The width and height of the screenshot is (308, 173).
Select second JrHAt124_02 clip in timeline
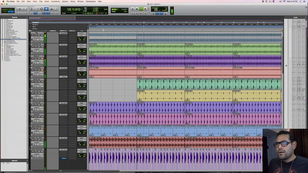(161, 49)
